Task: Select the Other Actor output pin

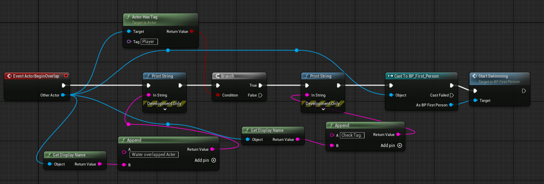Action: pyautogui.click(x=63, y=95)
